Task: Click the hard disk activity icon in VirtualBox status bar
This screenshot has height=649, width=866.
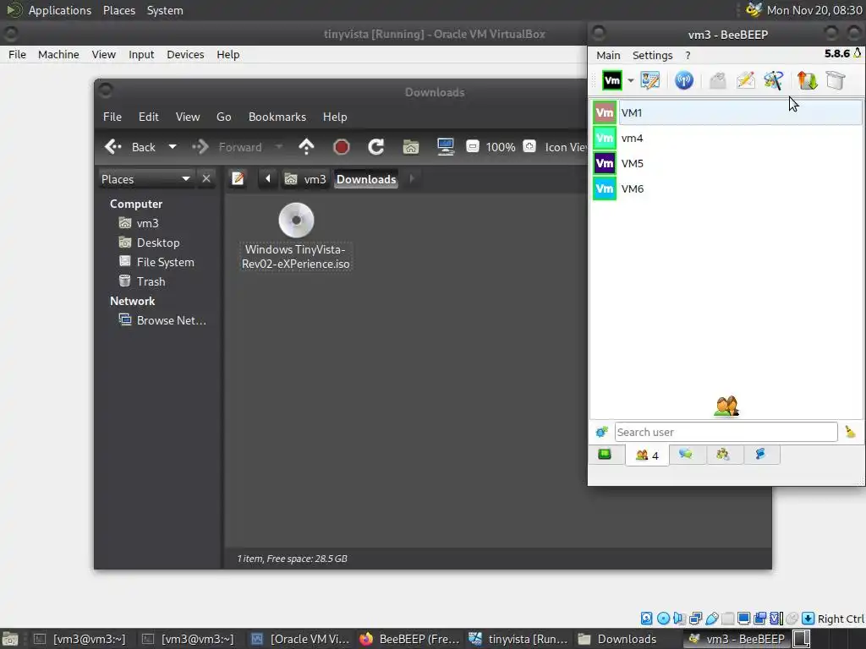Action: 646,619
